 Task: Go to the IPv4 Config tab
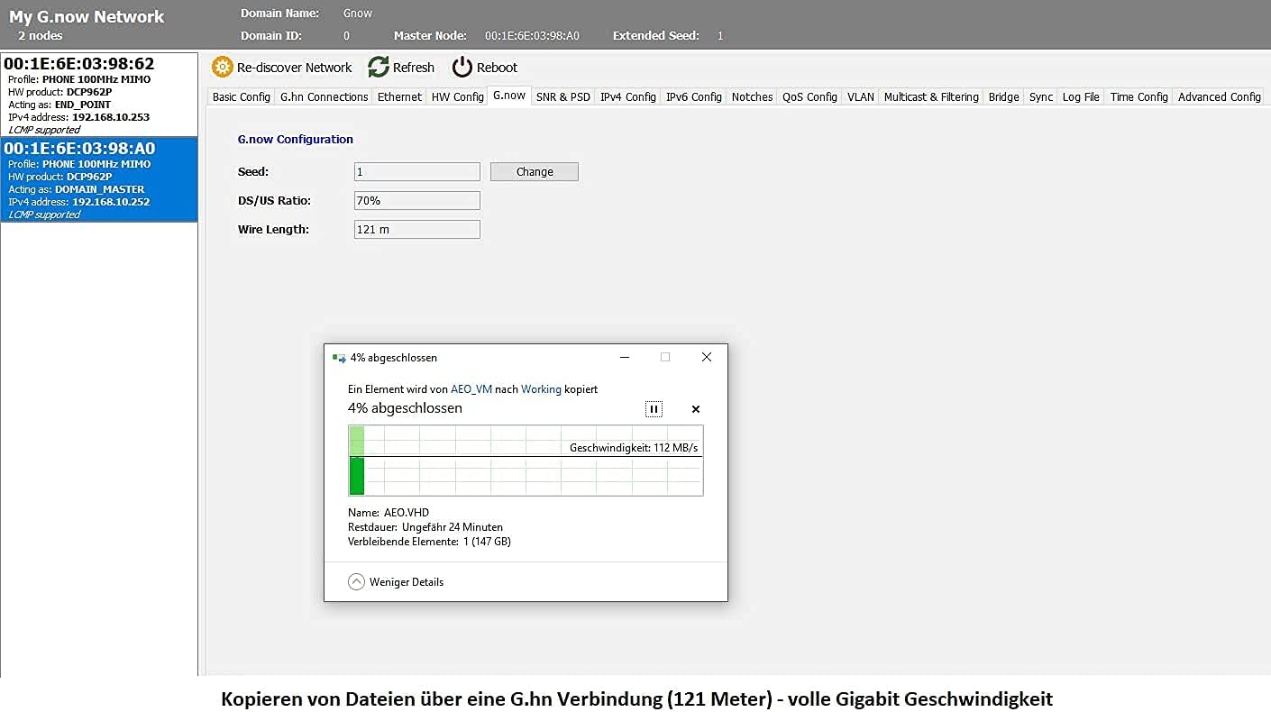[628, 97]
